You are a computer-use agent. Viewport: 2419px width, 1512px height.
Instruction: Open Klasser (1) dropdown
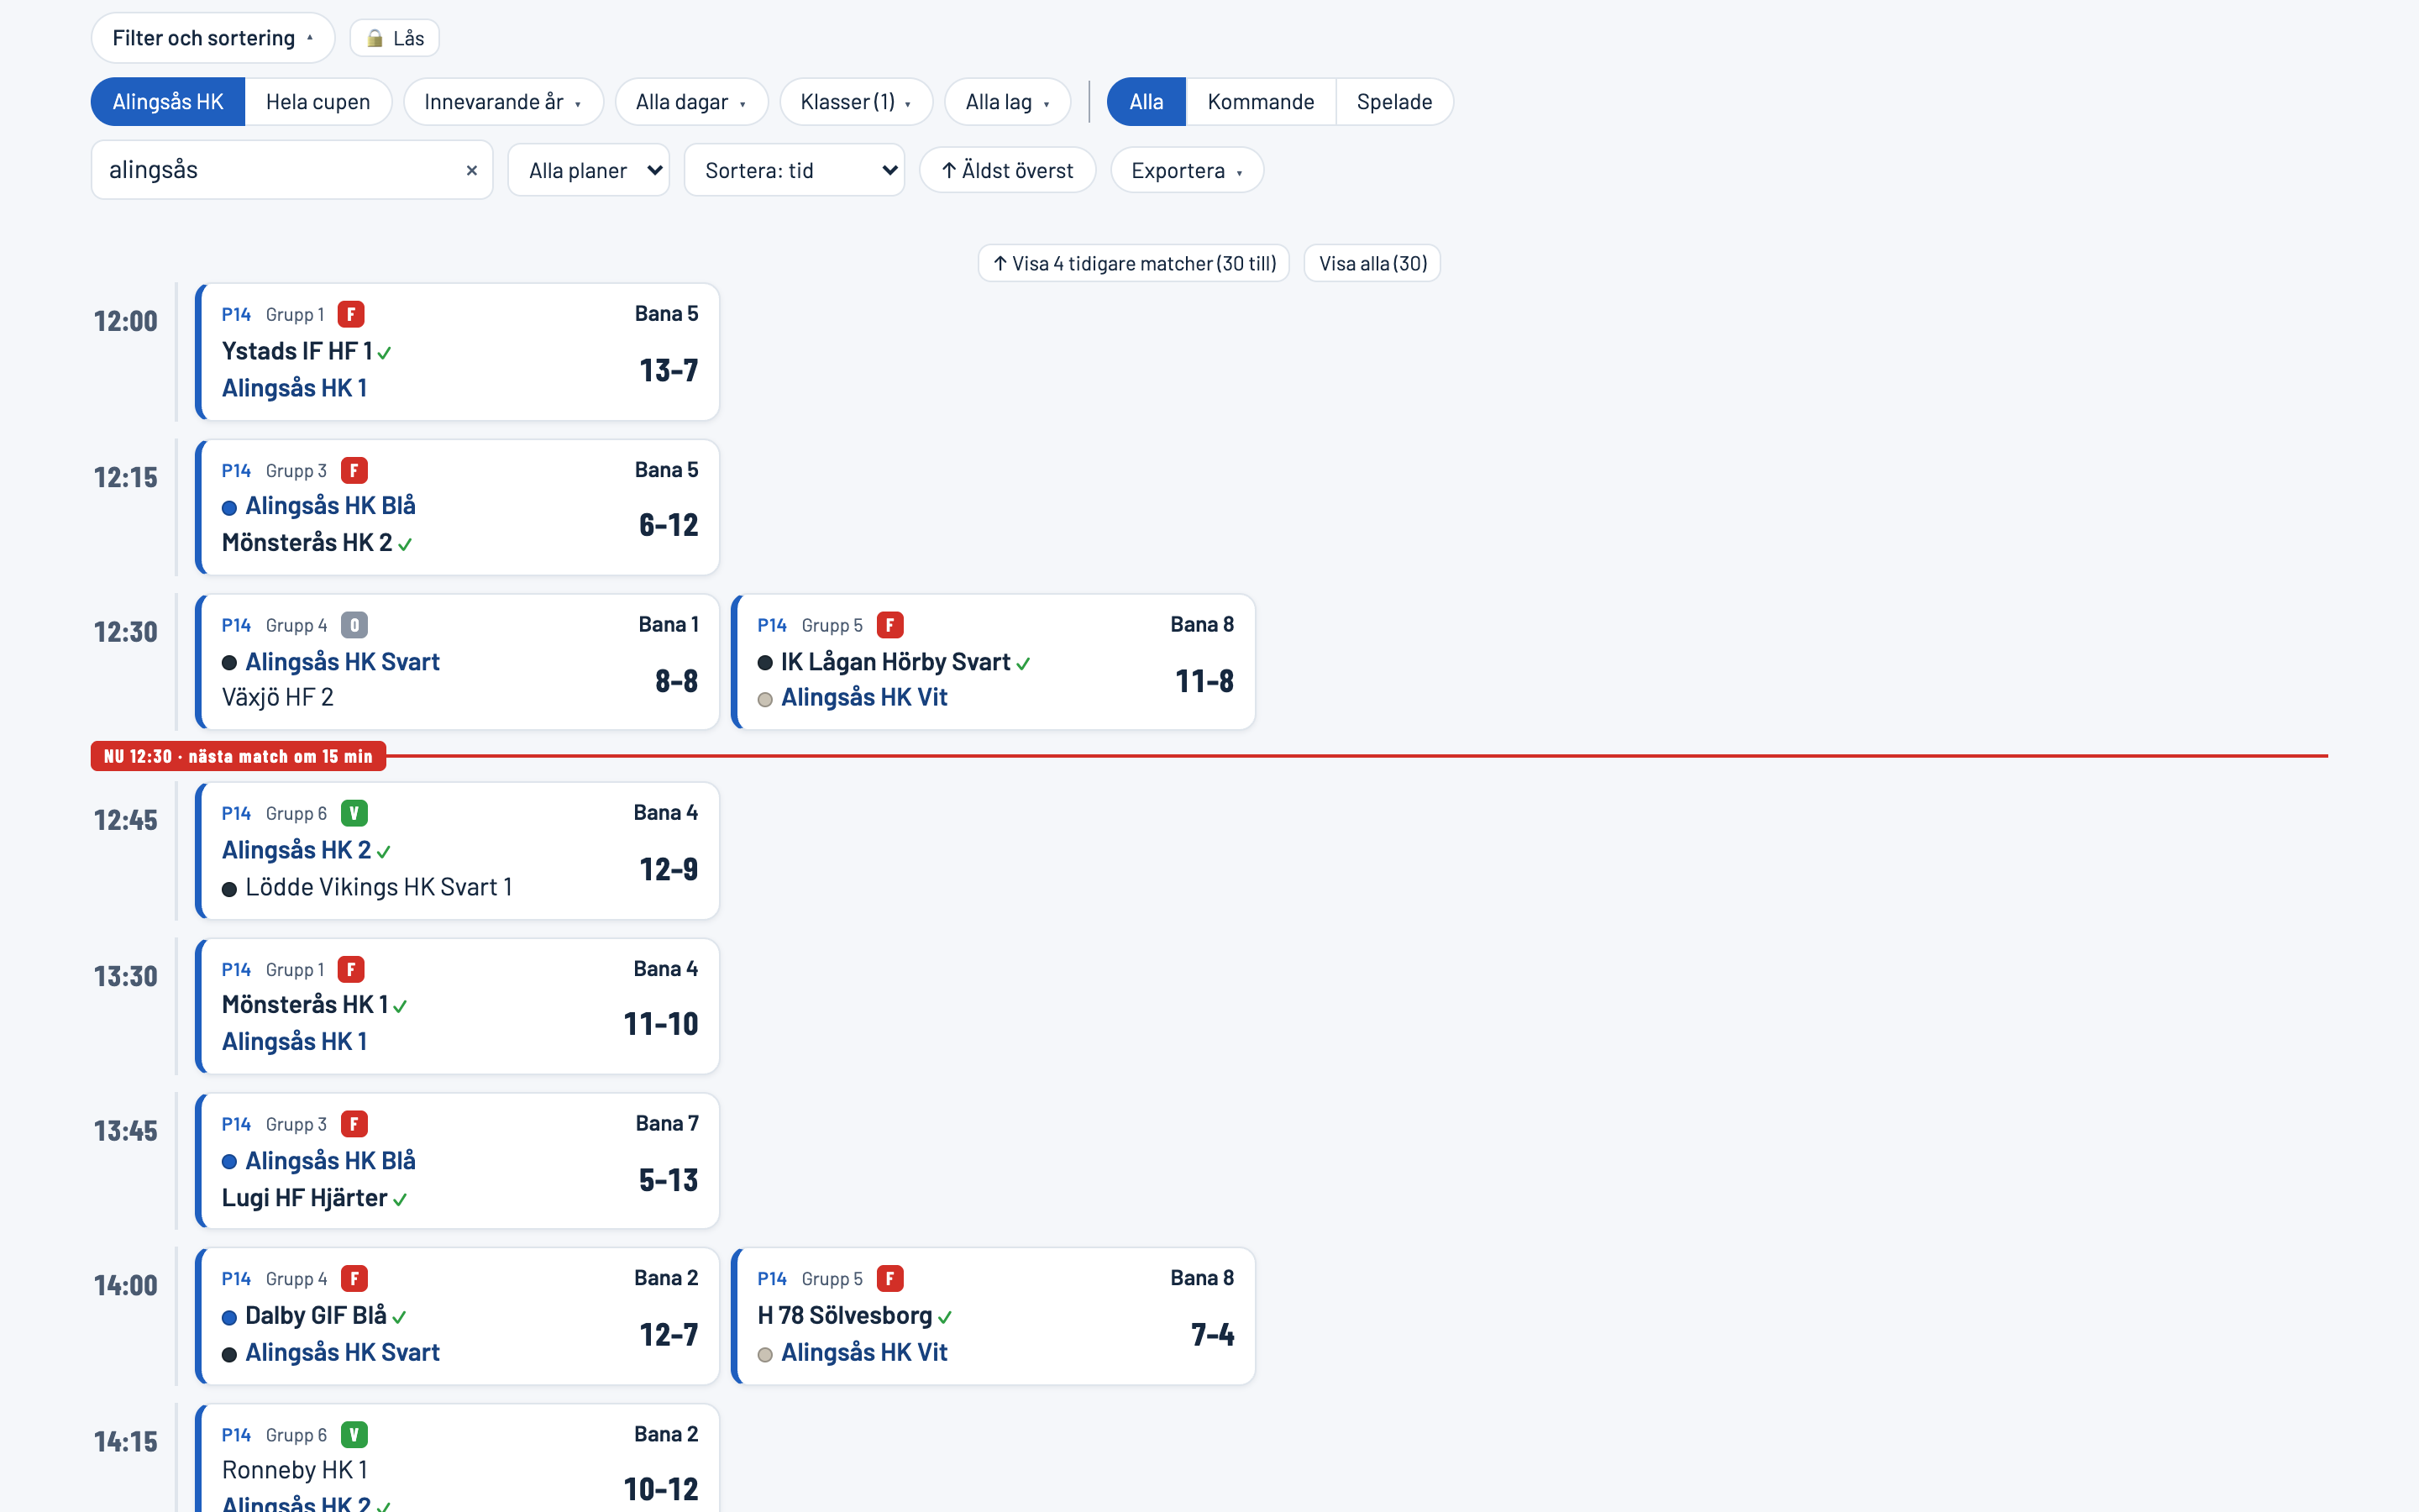(x=857, y=102)
